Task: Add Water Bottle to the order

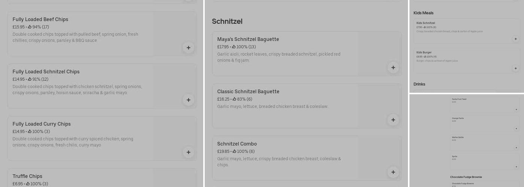Action: 516,148
